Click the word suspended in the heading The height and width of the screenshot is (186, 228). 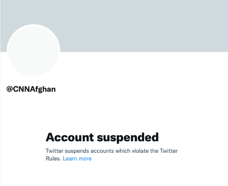click(128, 138)
